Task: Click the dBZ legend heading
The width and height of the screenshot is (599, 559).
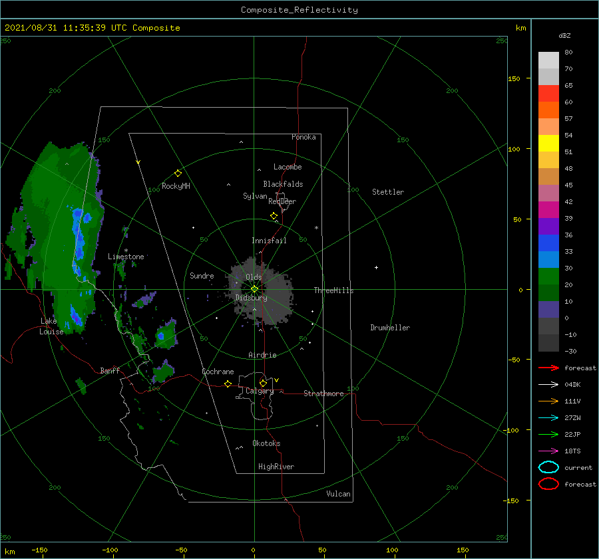Action: pos(564,35)
